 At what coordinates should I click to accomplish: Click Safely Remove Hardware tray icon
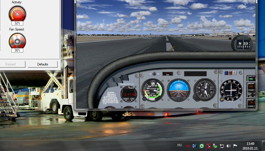click(x=215, y=146)
